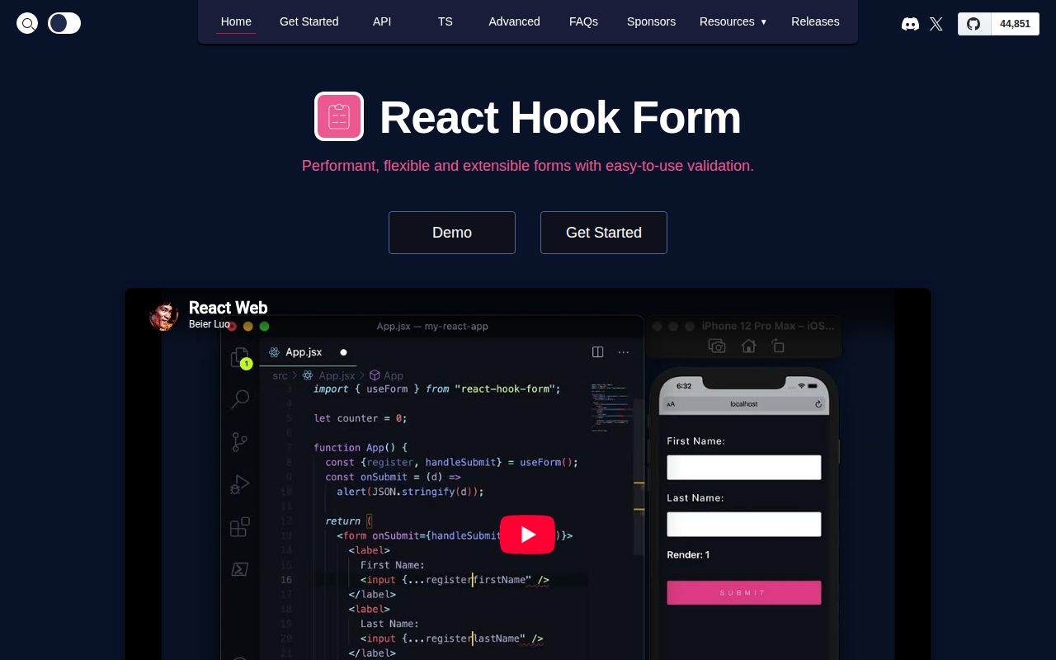Click the 'Render: 1' text in phone
This screenshot has width=1056, height=660.
[x=688, y=554]
